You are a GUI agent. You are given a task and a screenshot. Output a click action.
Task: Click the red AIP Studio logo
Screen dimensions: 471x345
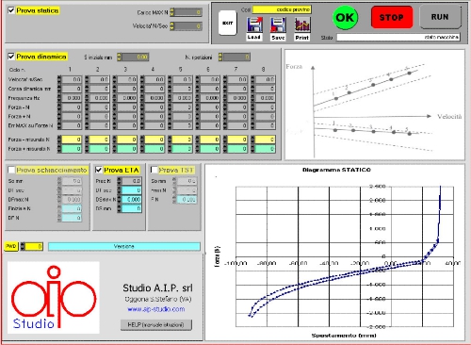[x=54, y=297]
